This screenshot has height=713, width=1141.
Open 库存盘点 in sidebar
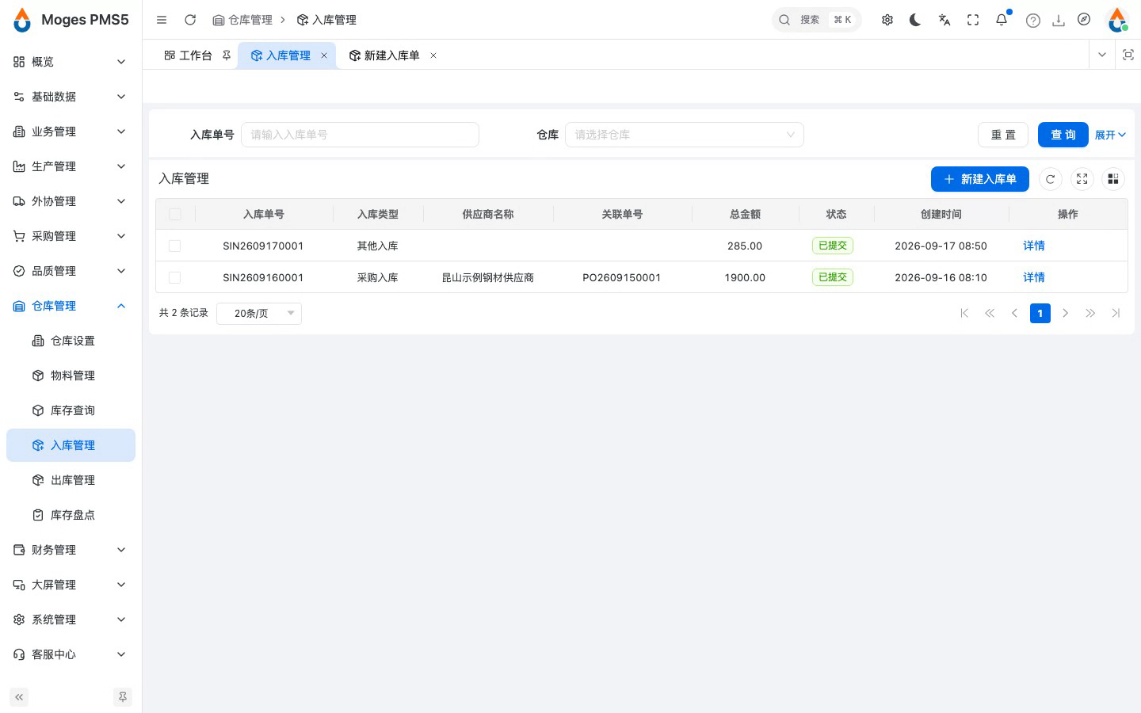pos(71,515)
